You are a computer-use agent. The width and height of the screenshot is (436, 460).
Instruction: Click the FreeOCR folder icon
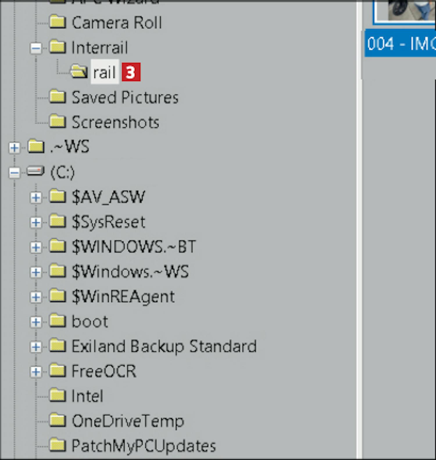click(57, 371)
